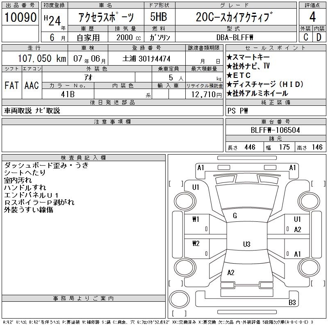Click the door shape value 5HB

159,17
